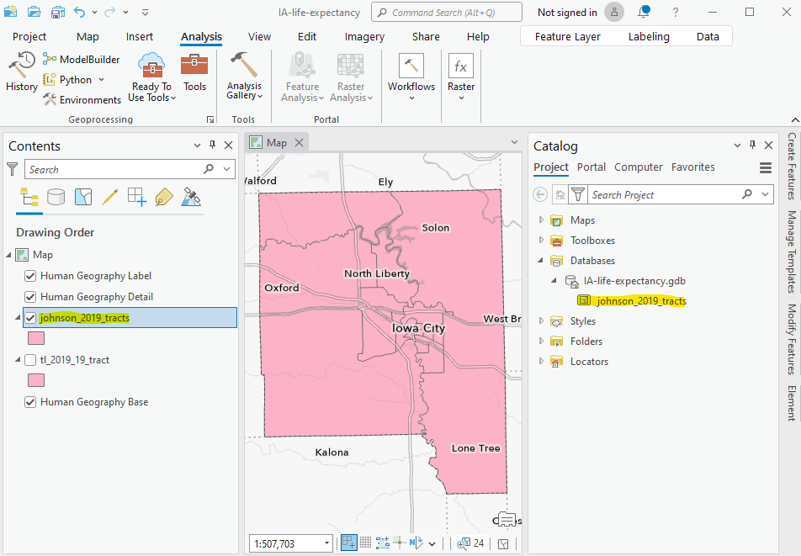The image size is (801, 556).
Task: Switch to the Map ribbon tab
Action: pos(88,37)
